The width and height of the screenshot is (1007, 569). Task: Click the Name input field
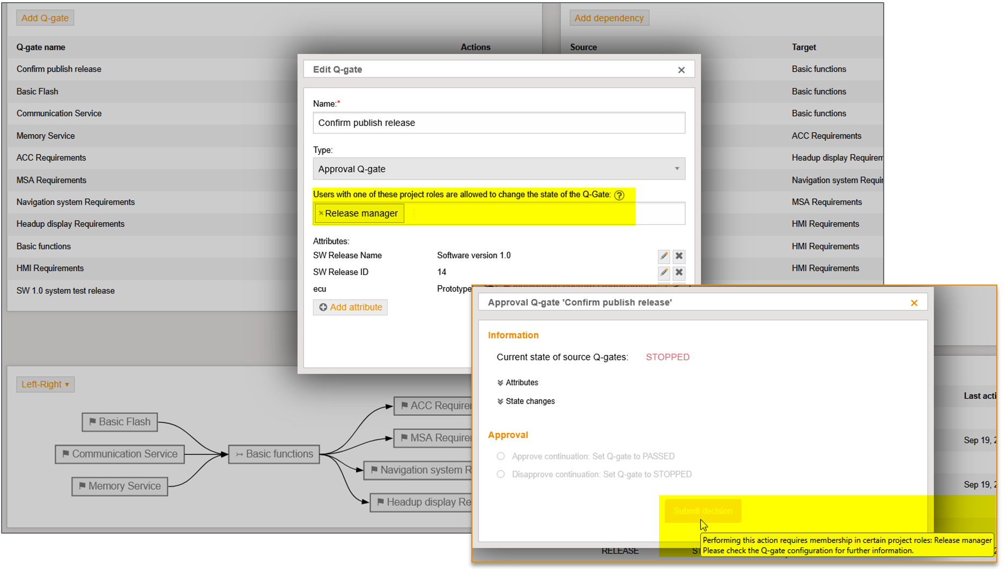499,123
